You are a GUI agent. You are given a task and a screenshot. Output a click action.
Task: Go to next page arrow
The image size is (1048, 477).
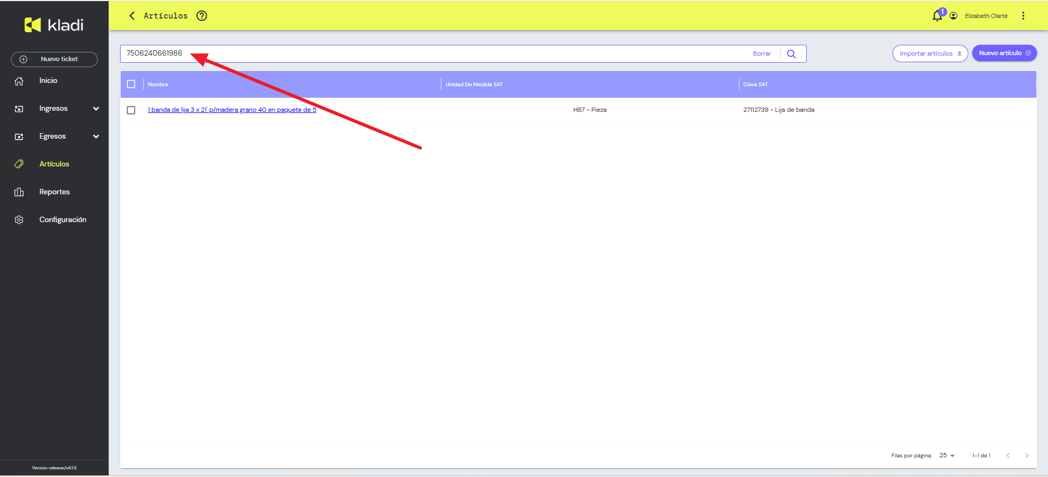tap(1027, 456)
